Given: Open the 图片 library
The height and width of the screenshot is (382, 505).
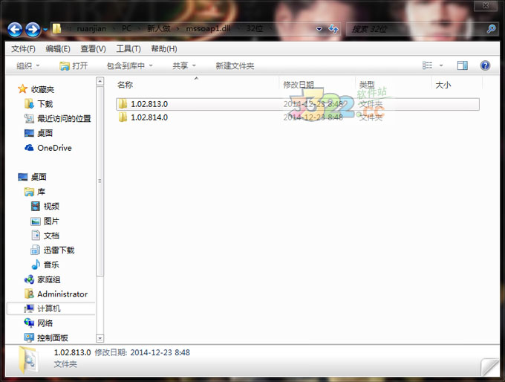Looking at the screenshot, I should point(51,221).
